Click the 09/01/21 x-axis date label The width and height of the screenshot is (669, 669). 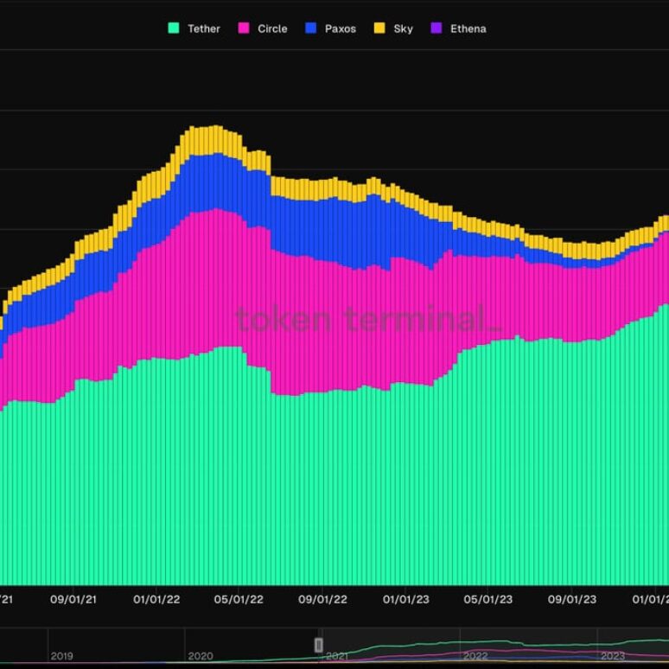pyautogui.click(x=73, y=599)
